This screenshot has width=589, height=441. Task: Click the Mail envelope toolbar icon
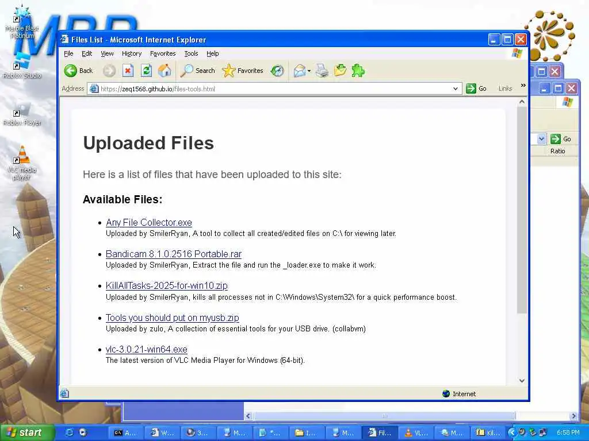click(x=299, y=71)
